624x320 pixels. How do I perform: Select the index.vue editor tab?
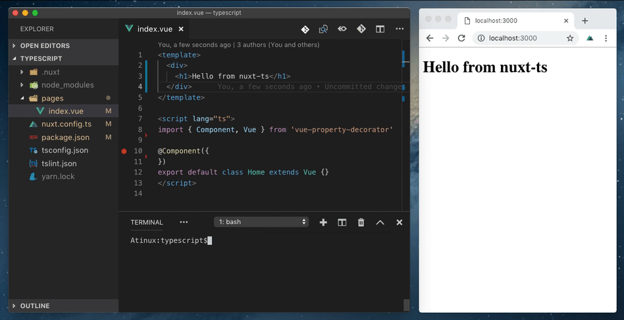click(x=154, y=29)
